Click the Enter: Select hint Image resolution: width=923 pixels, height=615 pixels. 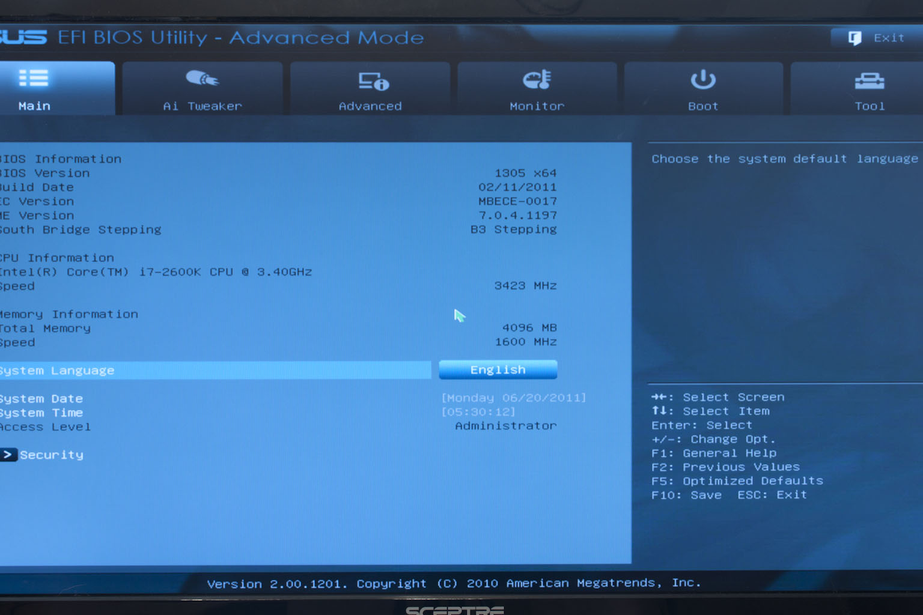(x=702, y=425)
